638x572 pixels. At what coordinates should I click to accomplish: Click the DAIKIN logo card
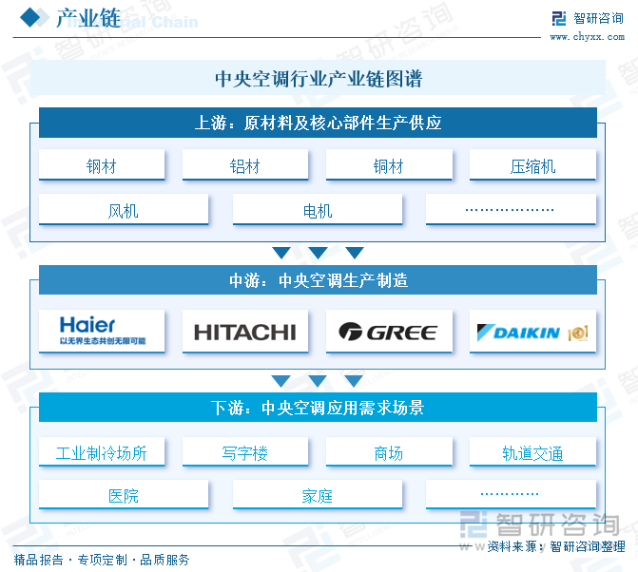(x=532, y=331)
